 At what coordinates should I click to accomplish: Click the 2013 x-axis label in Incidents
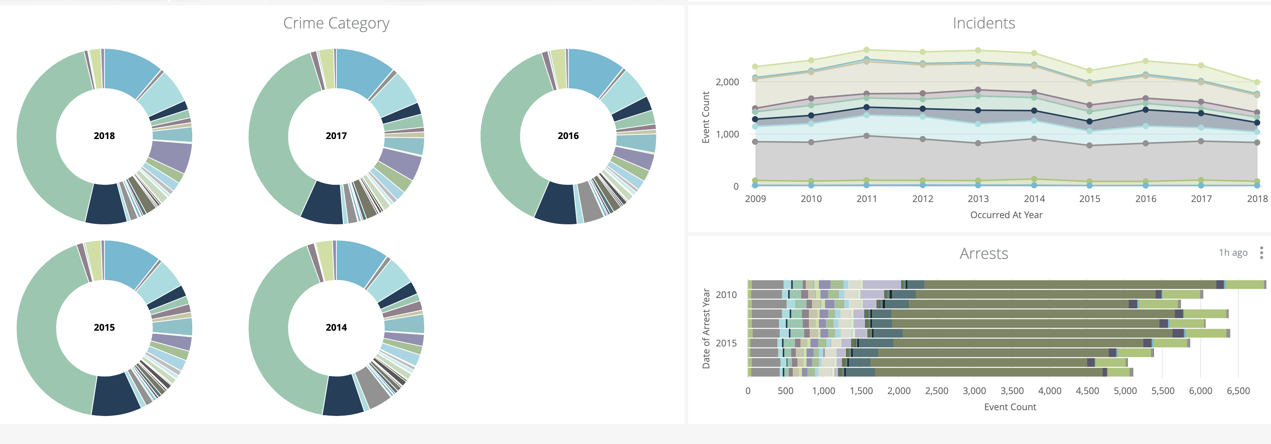[x=978, y=199]
